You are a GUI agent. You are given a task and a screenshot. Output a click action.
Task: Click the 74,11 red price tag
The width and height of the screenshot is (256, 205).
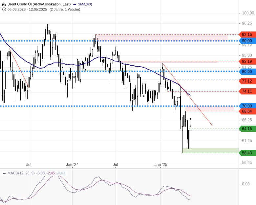coord(247,91)
